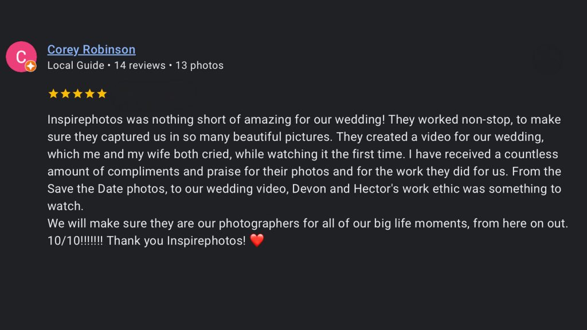Select the fourth rating star

(x=89, y=93)
